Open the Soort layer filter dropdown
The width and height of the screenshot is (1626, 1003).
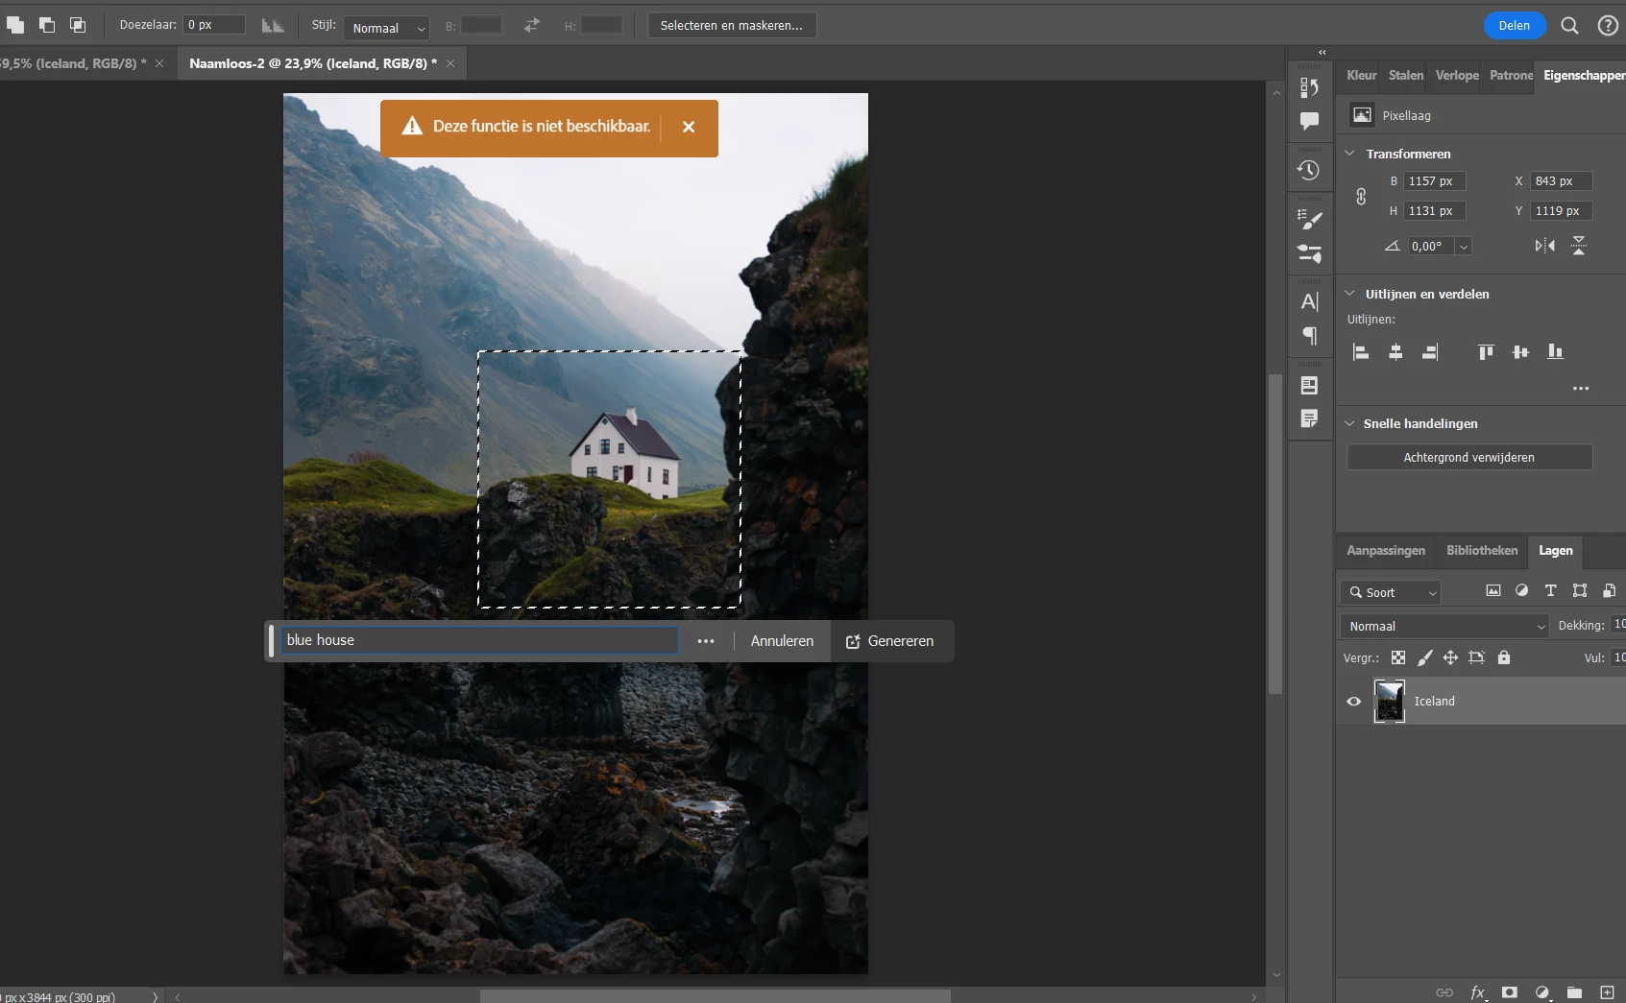pyautogui.click(x=1391, y=592)
